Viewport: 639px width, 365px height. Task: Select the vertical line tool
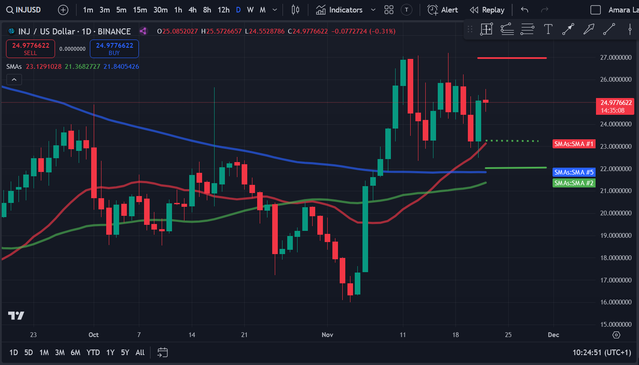pyautogui.click(x=630, y=29)
